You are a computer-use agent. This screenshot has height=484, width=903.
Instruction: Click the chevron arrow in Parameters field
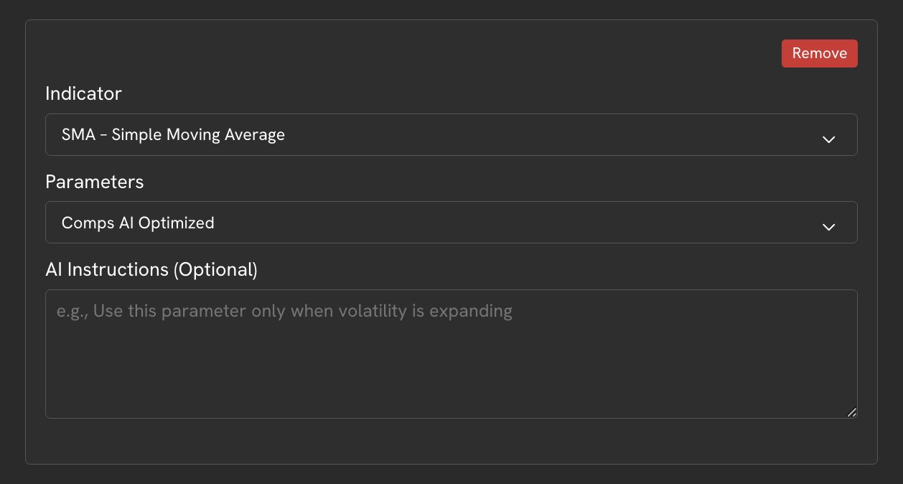(828, 227)
